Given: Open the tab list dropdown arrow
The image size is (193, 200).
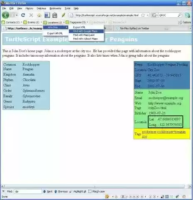Looking at the screenshot, I should pos(190,28).
